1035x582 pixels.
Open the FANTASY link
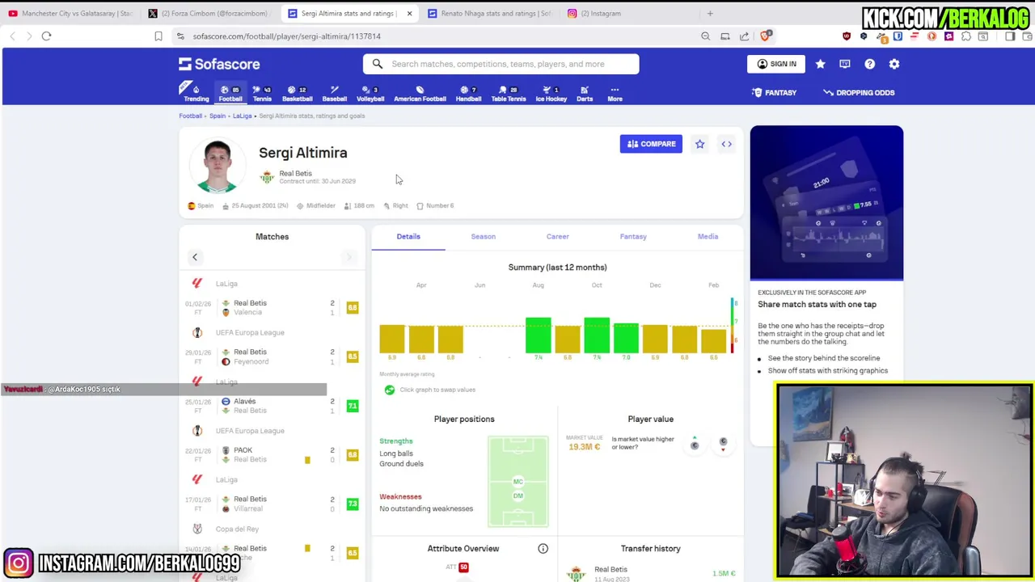pos(774,93)
